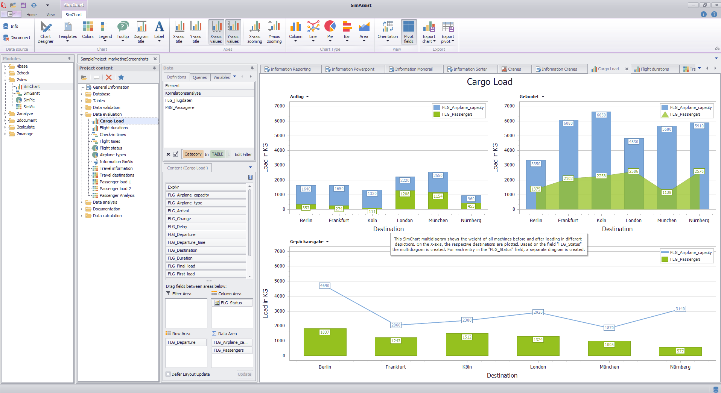Click the Edit Filter link
Screen dimensions: 721x393
click(x=243, y=154)
